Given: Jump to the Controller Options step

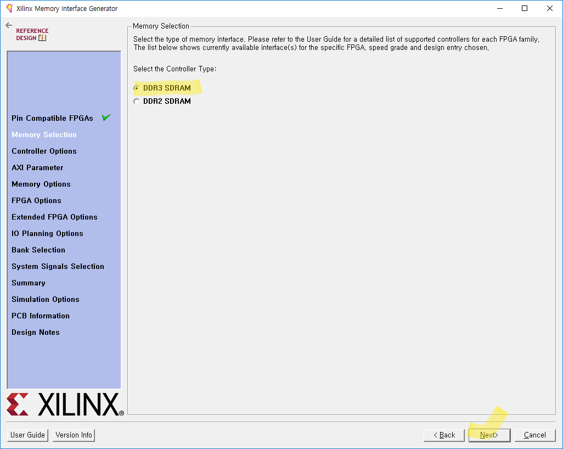Looking at the screenshot, I should point(44,151).
